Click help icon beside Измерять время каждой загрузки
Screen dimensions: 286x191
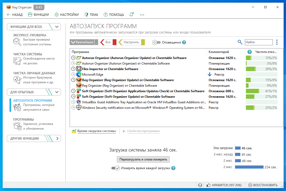tap(173, 168)
